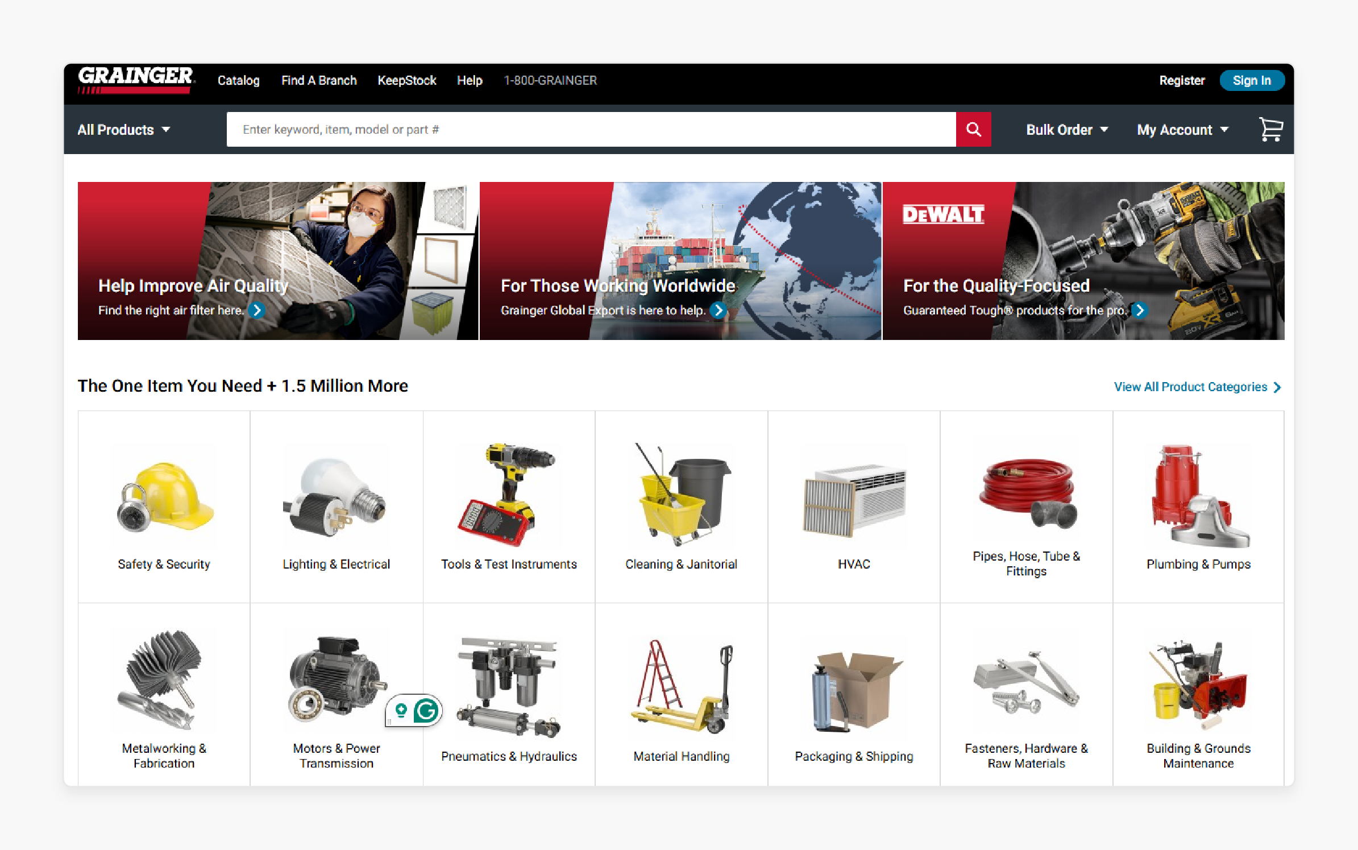Click the arrow icon beside Guaranteed Tough text
The height and width of the screenshot is (850, 1358).
click(x=1139, y=310)
